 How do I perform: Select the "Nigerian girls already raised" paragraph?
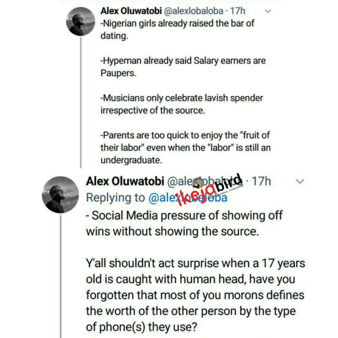[177, 29]
